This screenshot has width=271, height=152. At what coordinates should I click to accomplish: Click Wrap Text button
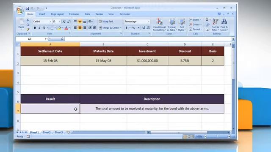106,22
